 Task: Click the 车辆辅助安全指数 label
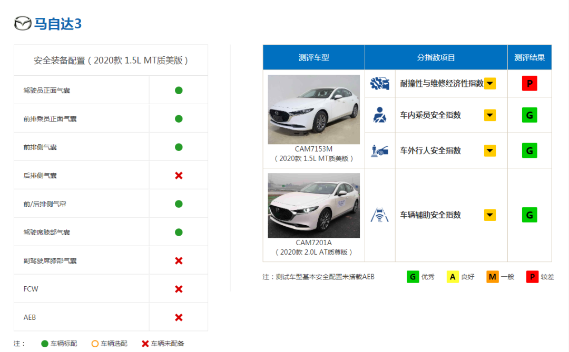tap(430, 215)
